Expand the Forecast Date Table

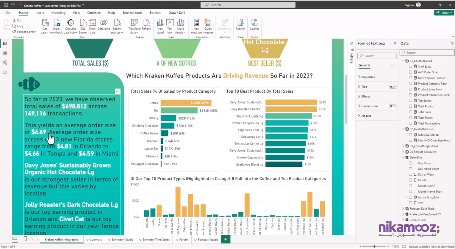[x=403, y=209]
